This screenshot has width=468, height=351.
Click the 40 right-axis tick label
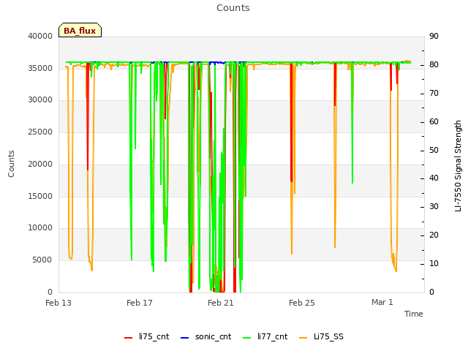click(434, 178)
